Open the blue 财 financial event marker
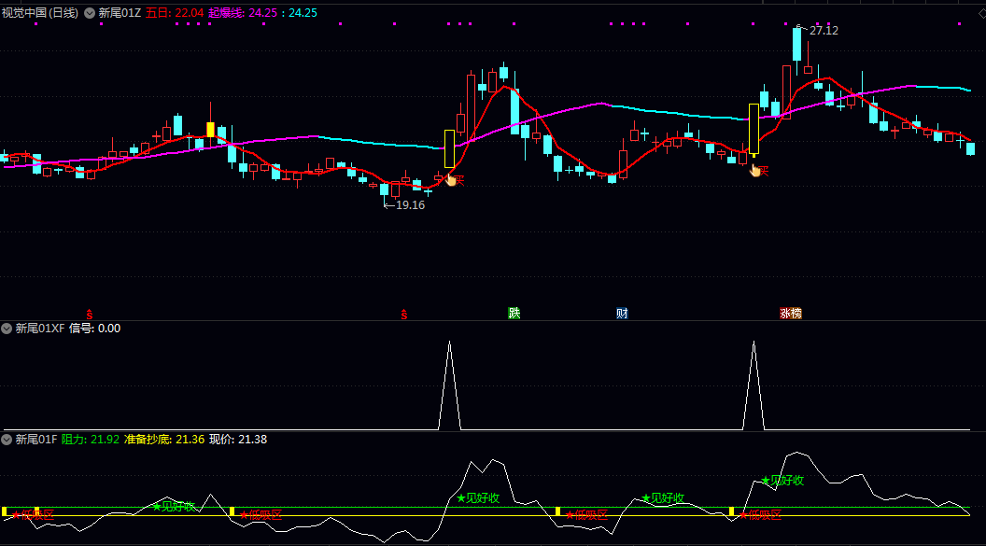Image resolution: width=986 pixels, height=546 pixels. [622, 314]
